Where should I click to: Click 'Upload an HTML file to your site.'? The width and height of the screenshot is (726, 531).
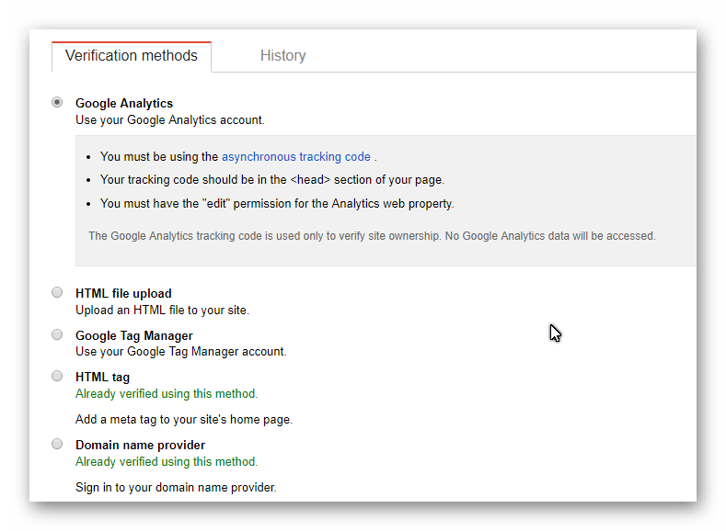163,311
